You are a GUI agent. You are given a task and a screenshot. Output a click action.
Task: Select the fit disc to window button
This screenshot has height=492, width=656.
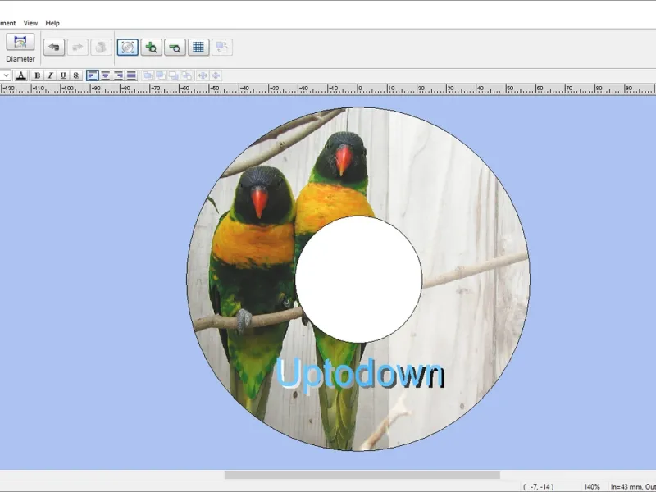pos(128,47)
